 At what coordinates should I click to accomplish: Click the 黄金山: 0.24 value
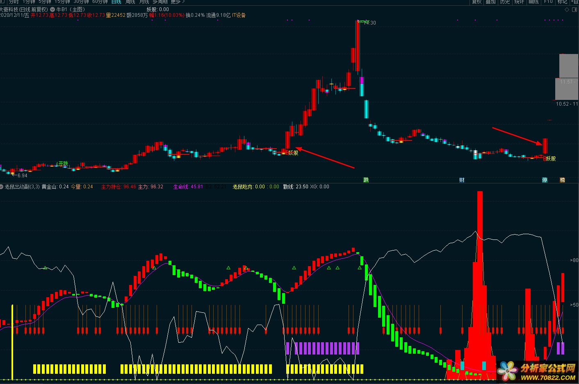click(55, 187)
